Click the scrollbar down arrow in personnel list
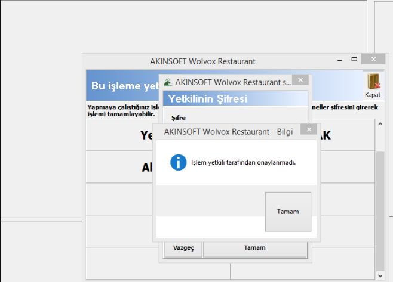393x282 pixels. click(380, 276)
